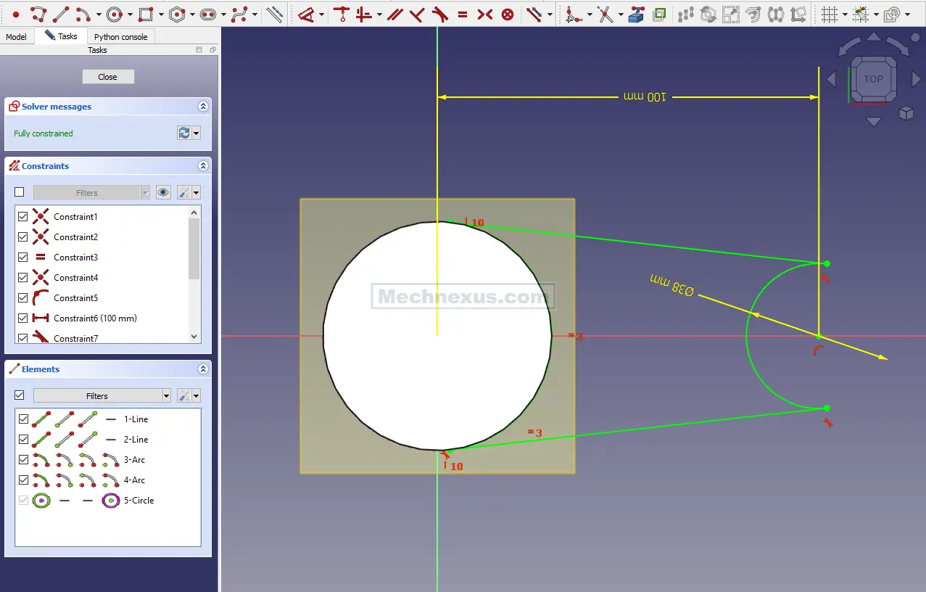This screenshot has width=926, height=592.
Task: Apply the Symmetric constraint tool
Action: [485, 14]
